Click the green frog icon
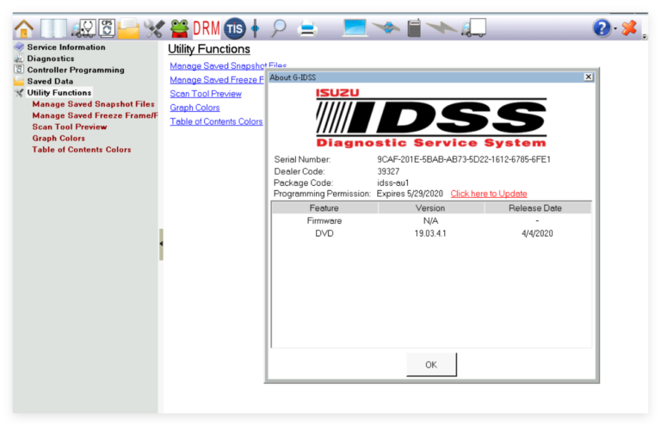 pyautogui.click(x=179, y=28)
